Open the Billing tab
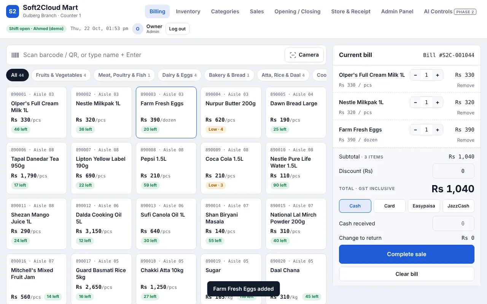Screen dimensions: 487x304 [157, 11]
